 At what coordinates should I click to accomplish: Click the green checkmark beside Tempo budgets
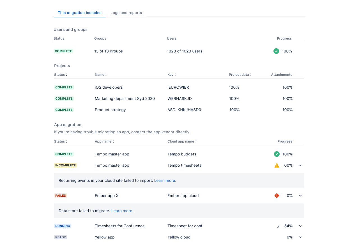(277, 154)
